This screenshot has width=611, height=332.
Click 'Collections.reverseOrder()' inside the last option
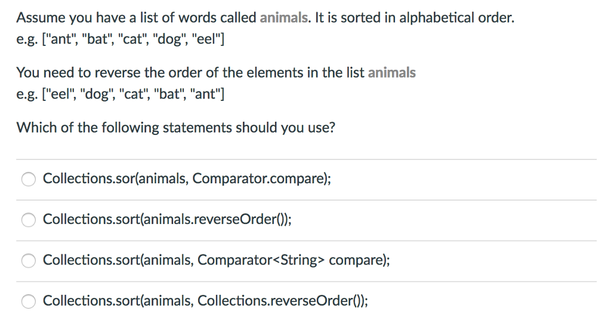coord(280,301)
